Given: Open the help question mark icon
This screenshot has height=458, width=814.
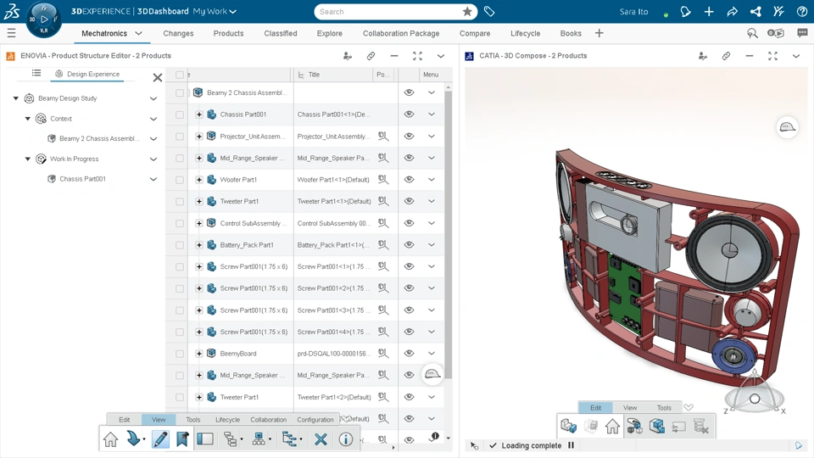Looking at the screenshot, I should point(801,11).
